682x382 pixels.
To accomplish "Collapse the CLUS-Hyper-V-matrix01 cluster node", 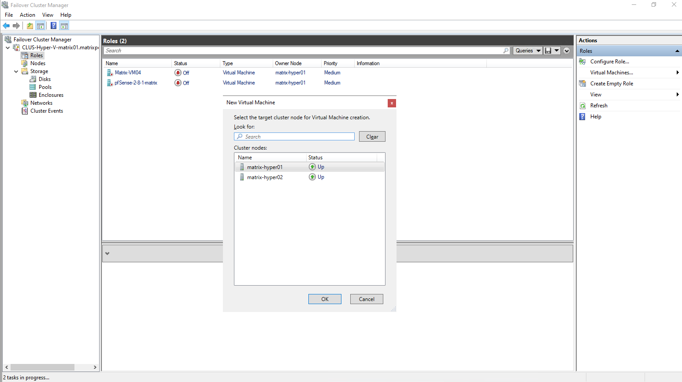I will point(8,48).
